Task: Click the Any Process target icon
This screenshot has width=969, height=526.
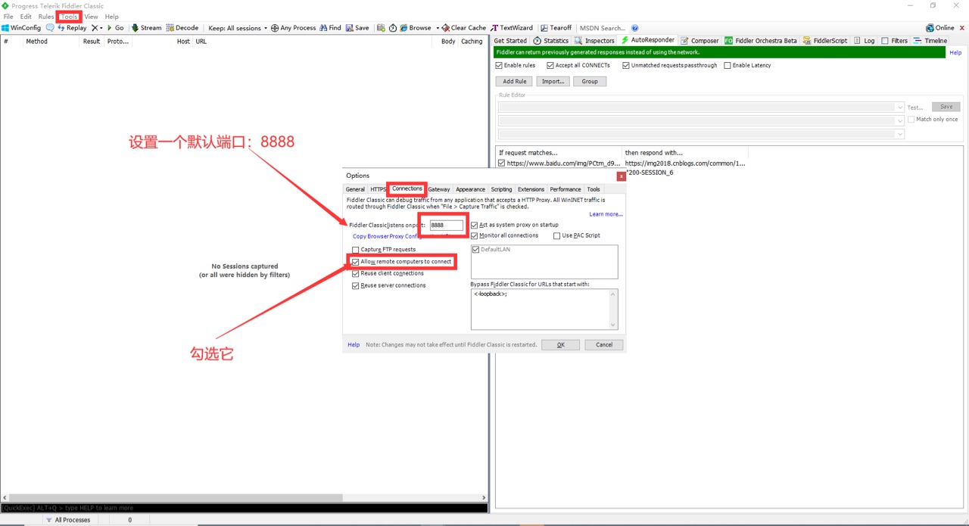Action: tap(275, 28)
